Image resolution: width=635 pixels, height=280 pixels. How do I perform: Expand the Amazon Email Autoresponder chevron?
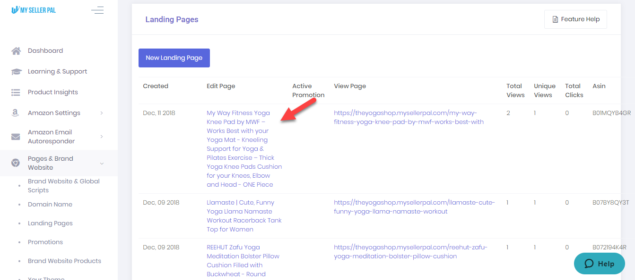coord(102,137)
